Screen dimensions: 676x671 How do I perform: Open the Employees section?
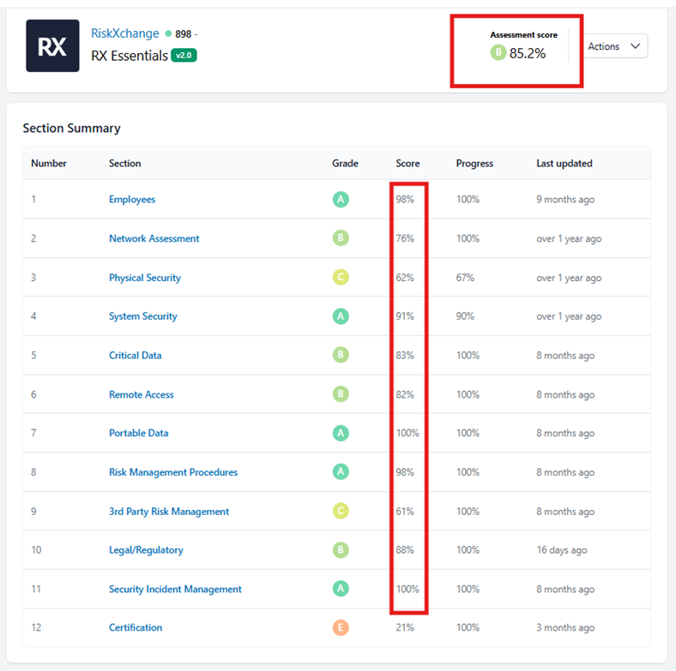[132, 200]
